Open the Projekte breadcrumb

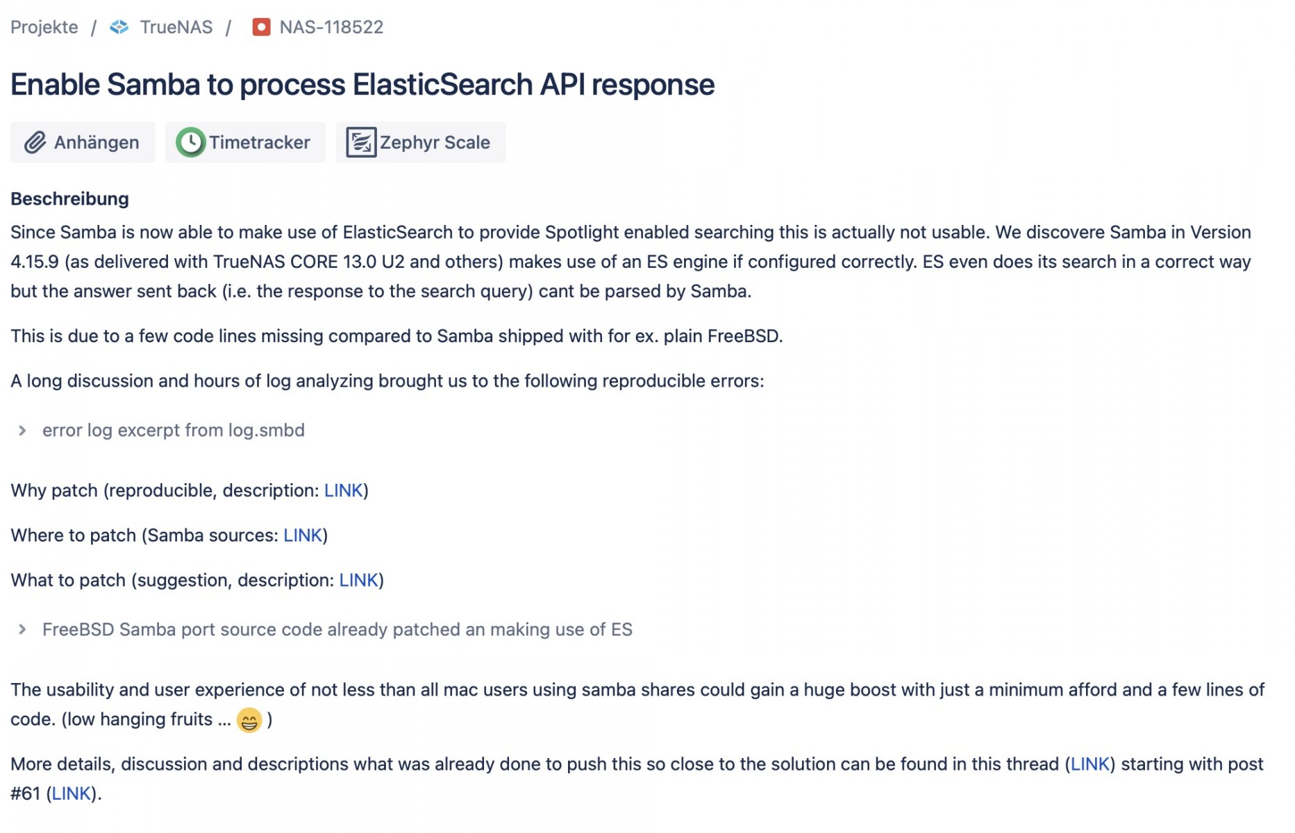44,27
